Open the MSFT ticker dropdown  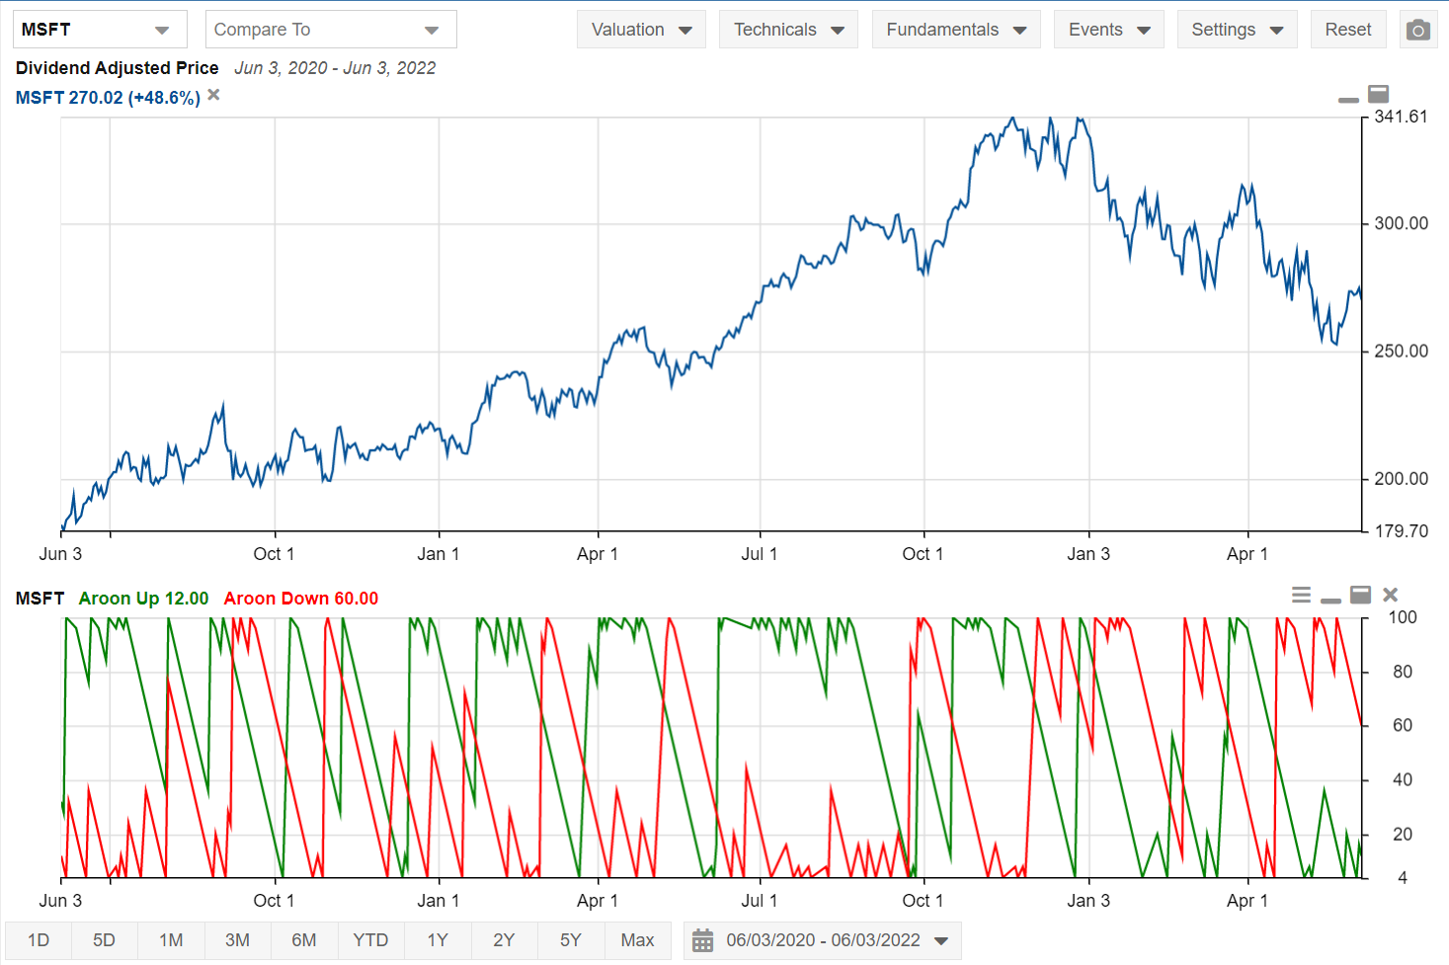pyautogui.click(x=100, y=30)
